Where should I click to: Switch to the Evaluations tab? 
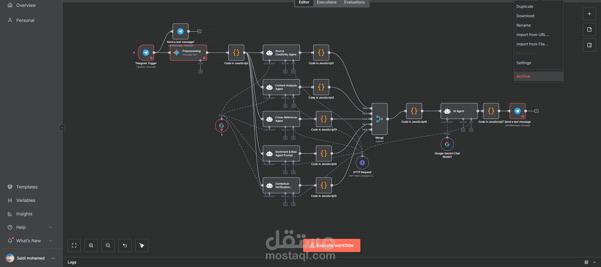tap(354, 2)
